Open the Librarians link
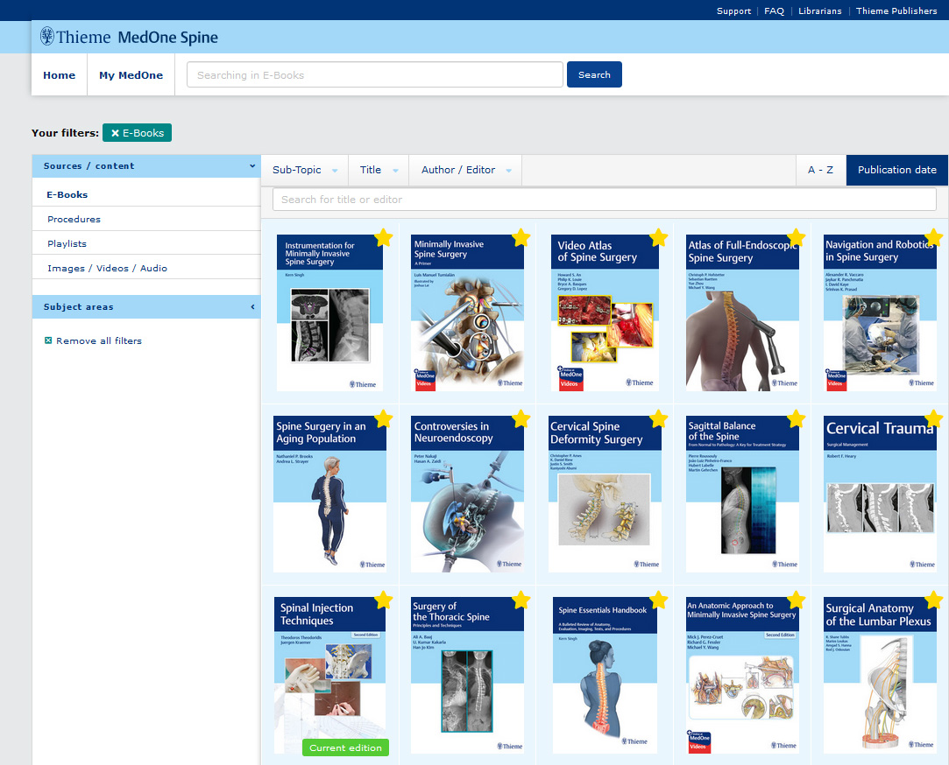This screenshot has height=765, width=949. pos(819,11)
